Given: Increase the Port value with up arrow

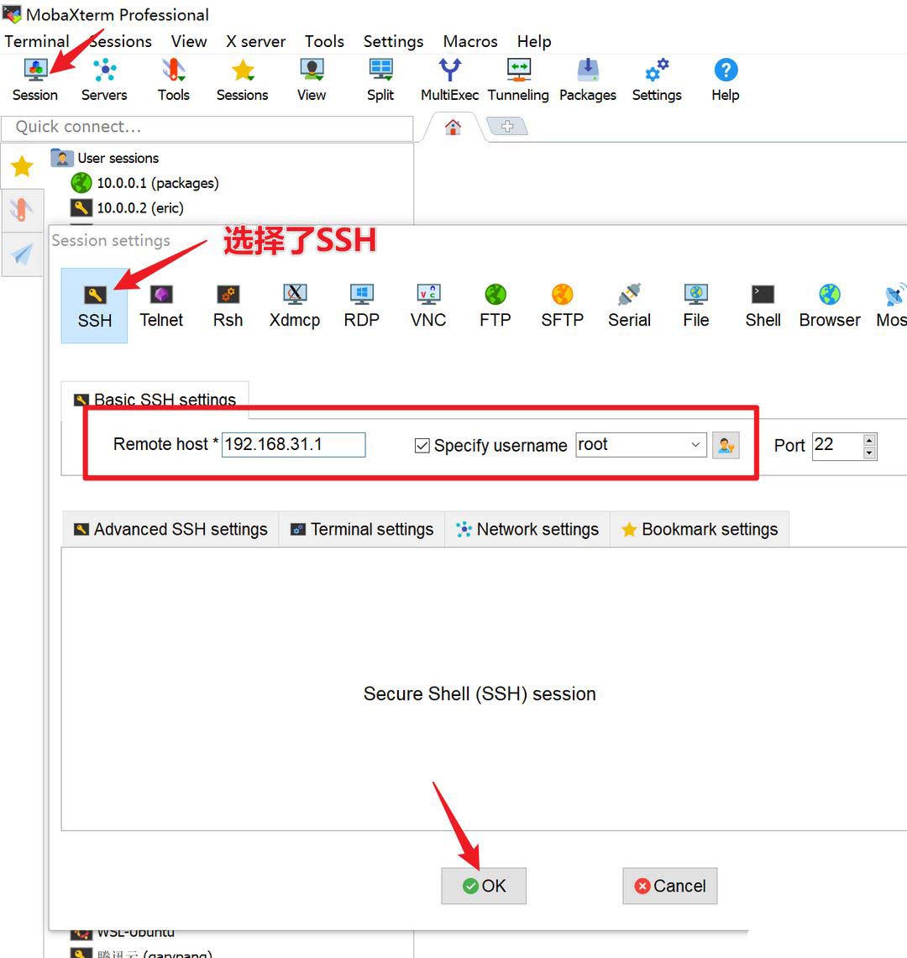Looking at the screenshot, I should coord(869,440).
